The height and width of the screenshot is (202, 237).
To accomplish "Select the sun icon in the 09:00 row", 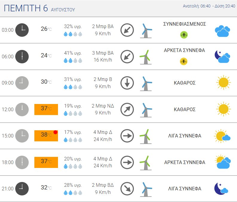I will tap(223, 82).
